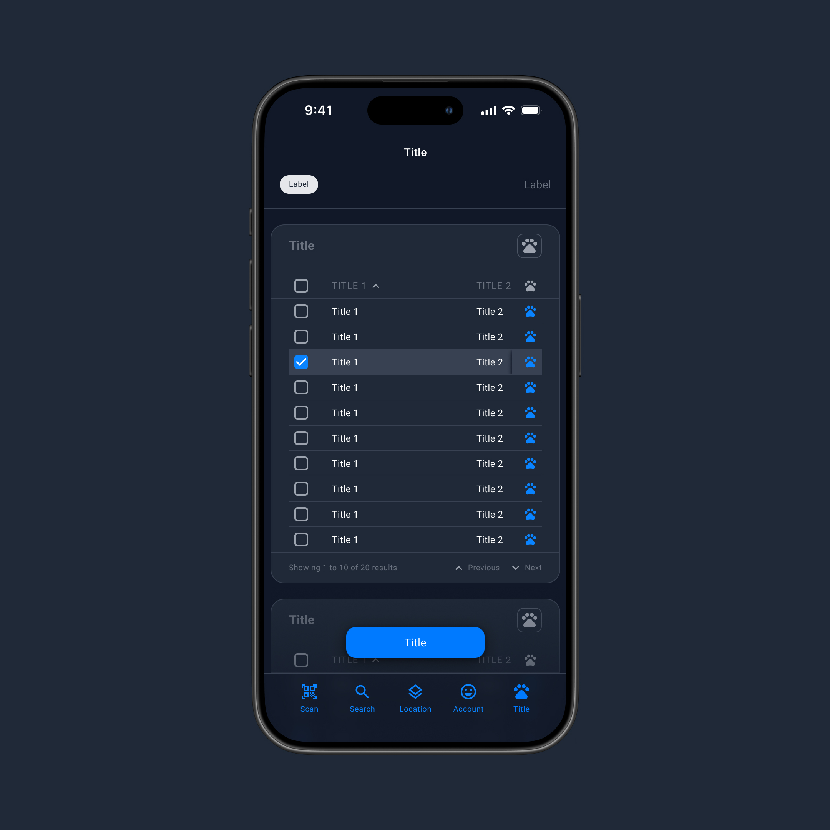Tap Previous pagination chevron

(x=458, y=568)
